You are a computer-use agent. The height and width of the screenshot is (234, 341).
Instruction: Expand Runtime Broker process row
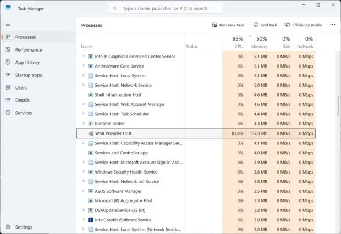coord(83,123)
